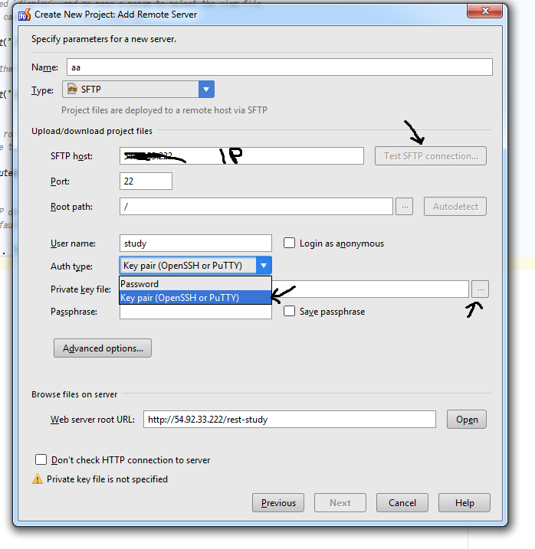Screen dimensions: 535x549
Task: Enable the Save passphrase checkbox
Action: 289,311
